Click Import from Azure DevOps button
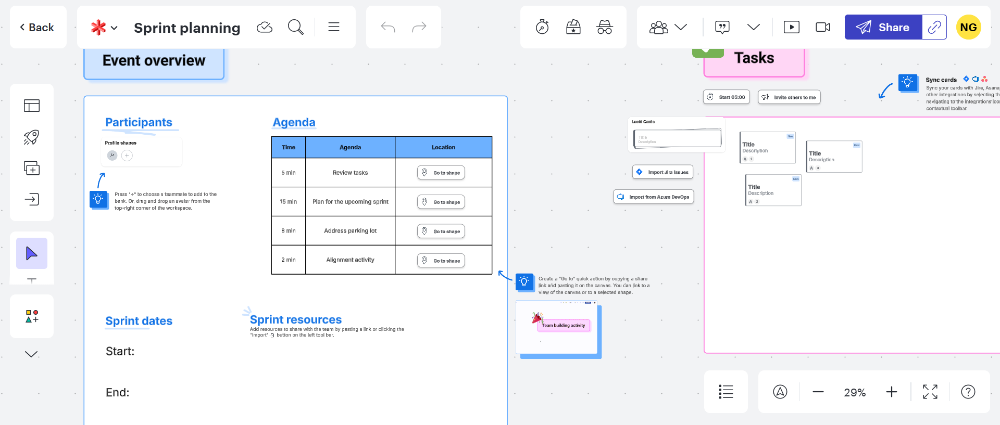 point(654,197)
